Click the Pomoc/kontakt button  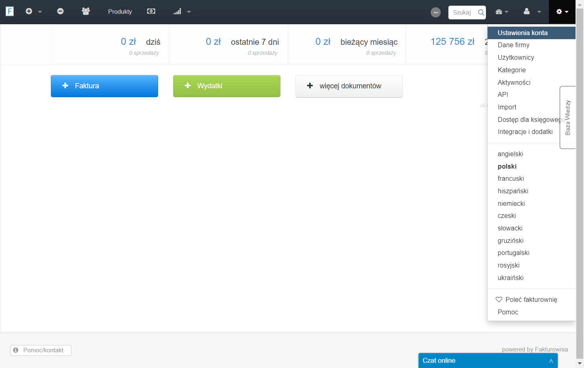click(41, 350)
